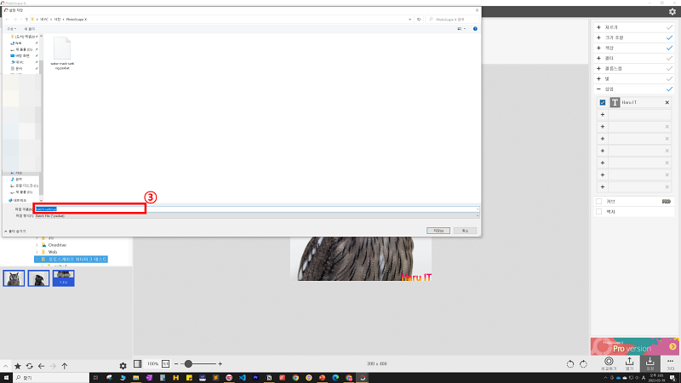The height and width of the screenshot is (383, 681).
Task: Open Windows Start menu
Action: point(6,378)
